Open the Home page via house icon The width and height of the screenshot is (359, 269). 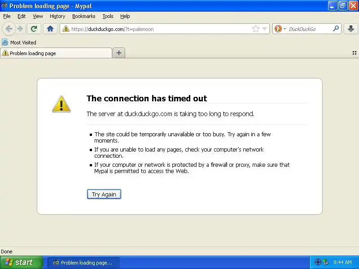point(50,29)
